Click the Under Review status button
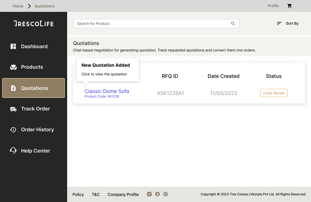Viewport: 311px width, 202px height. pos(273,93)
